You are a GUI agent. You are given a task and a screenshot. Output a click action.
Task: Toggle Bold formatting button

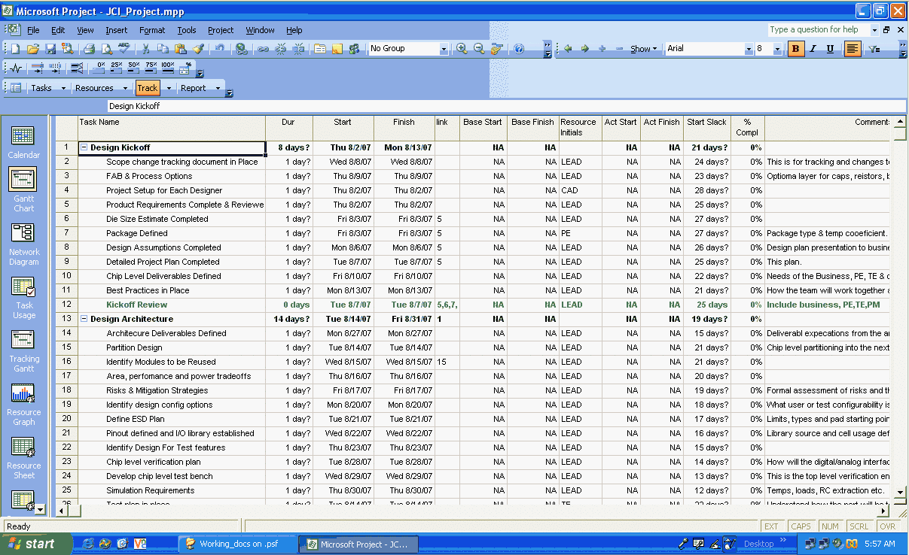(795, 49)
